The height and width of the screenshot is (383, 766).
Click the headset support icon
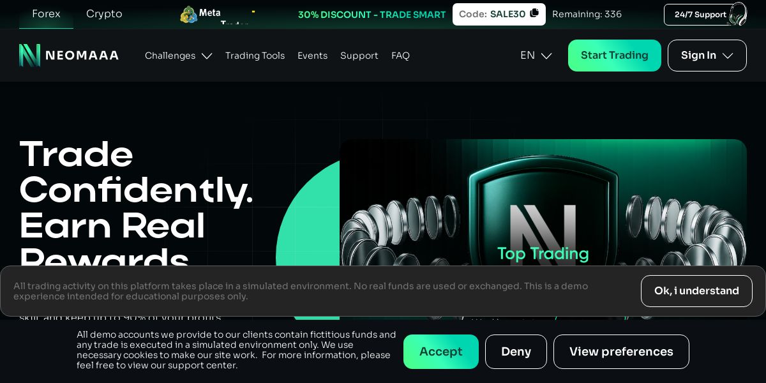[x=737, y=14]
